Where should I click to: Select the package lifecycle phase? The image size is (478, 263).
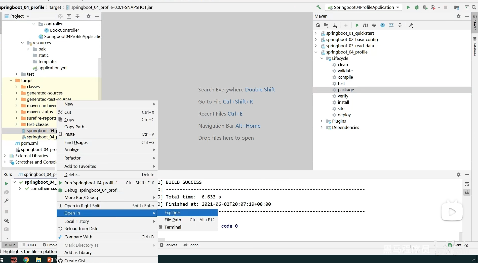pyautogui.click(x=346, y=90)
